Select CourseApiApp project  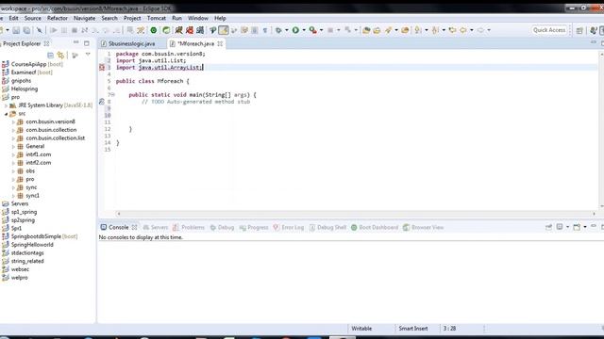point(28,64)
